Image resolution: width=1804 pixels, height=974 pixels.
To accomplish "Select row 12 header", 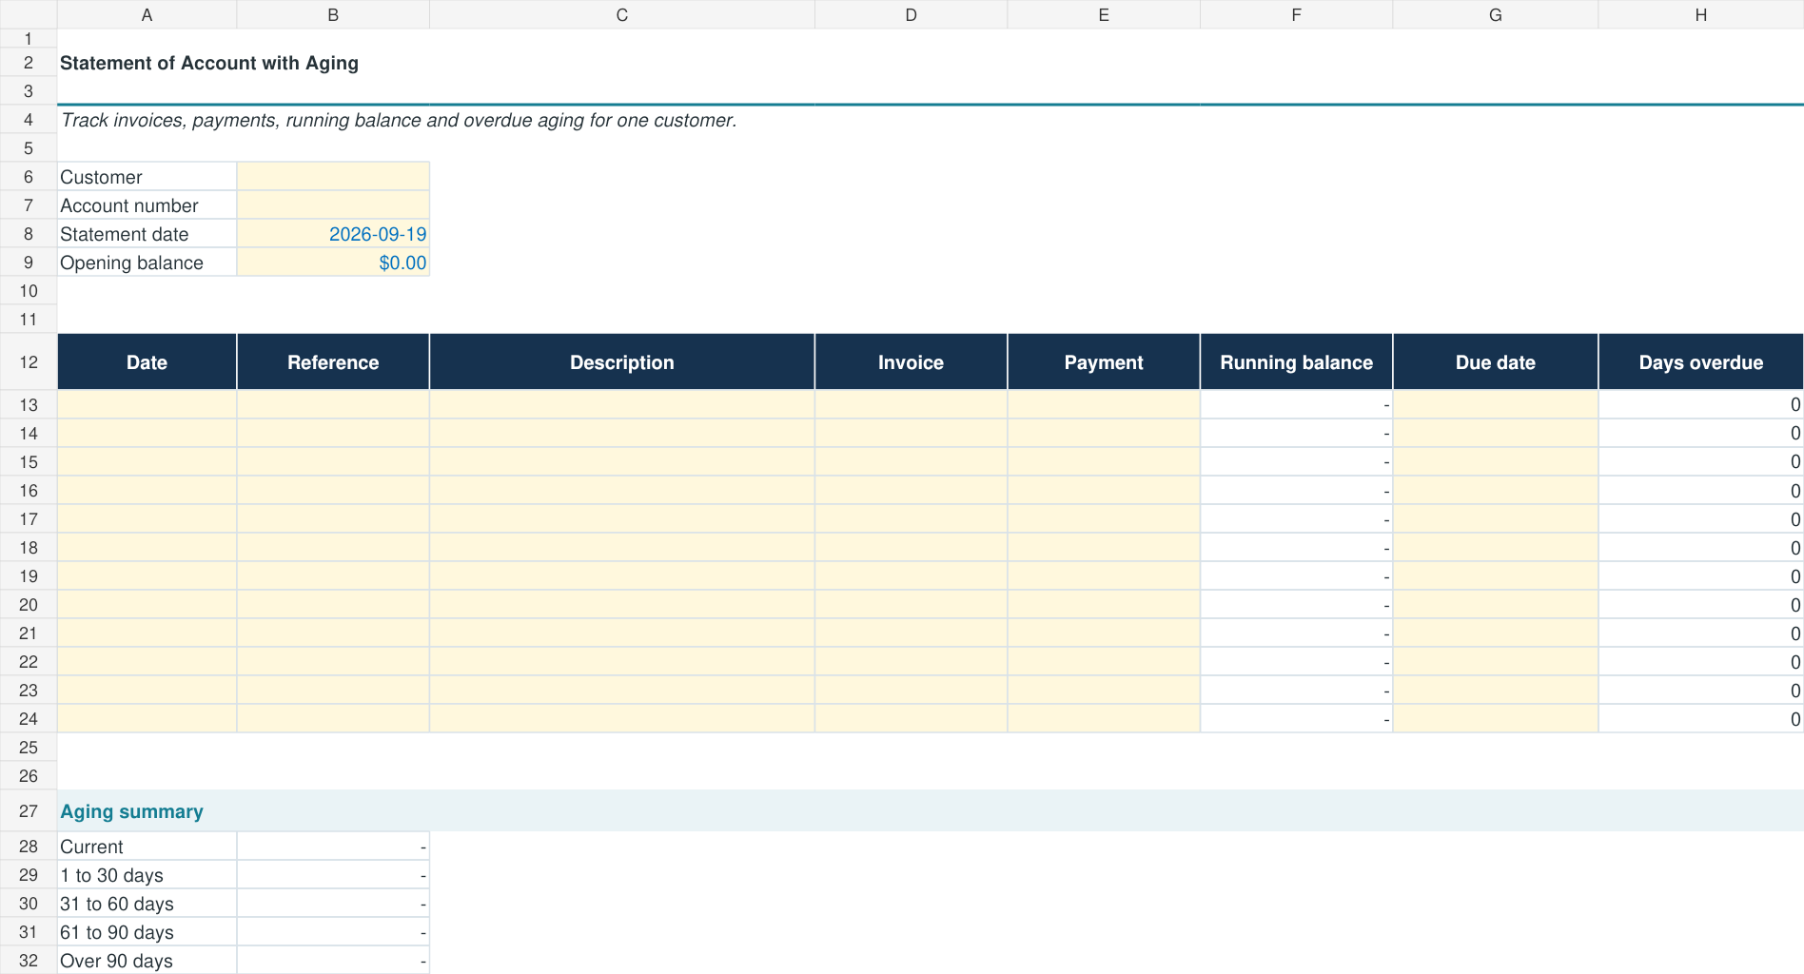I will pos(29,362).
